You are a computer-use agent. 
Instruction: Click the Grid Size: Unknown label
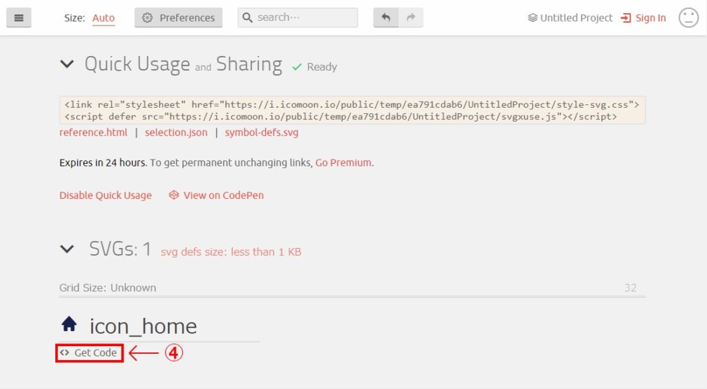(108, 288)
